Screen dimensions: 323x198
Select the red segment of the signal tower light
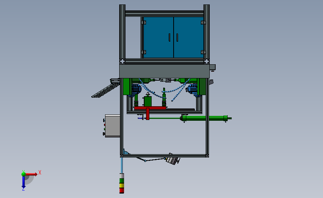pos(122,191)
